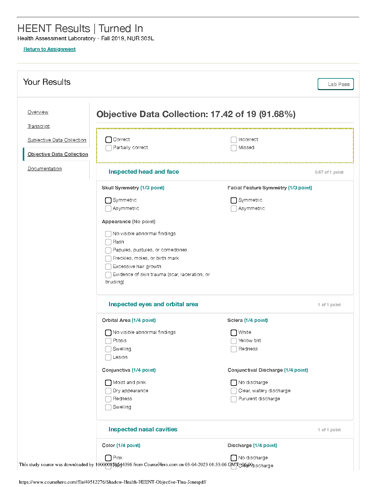This screenshot has height=487, width=376.
Task: Open the Documentation section
Action: pyautogui.click(x=45, y=169)
